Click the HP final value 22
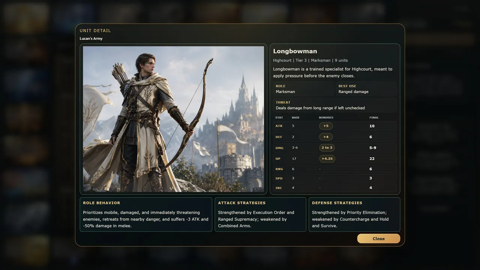The image size is (480, 270). tap(372, 159)
